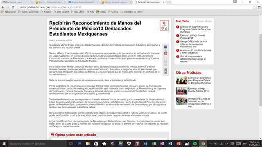Open the Cuenta Pública 2015 news thumbnail
The width and height of the screenshot is (262, 147).
[181, 91]
